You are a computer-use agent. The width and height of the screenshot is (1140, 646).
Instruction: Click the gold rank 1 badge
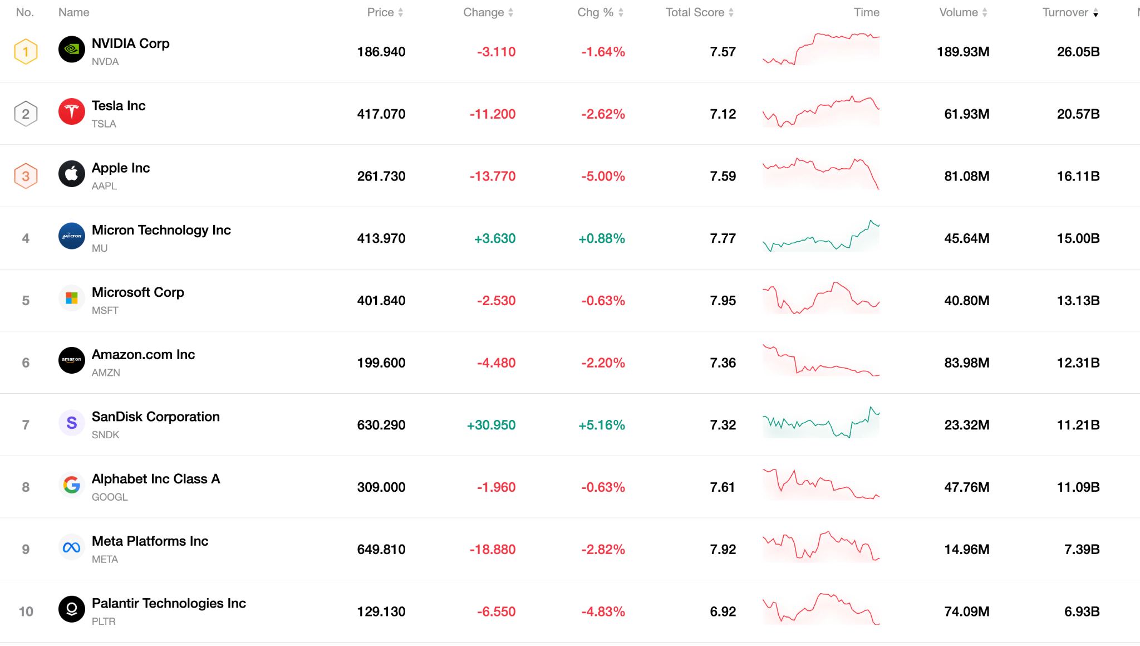(26, 52)
